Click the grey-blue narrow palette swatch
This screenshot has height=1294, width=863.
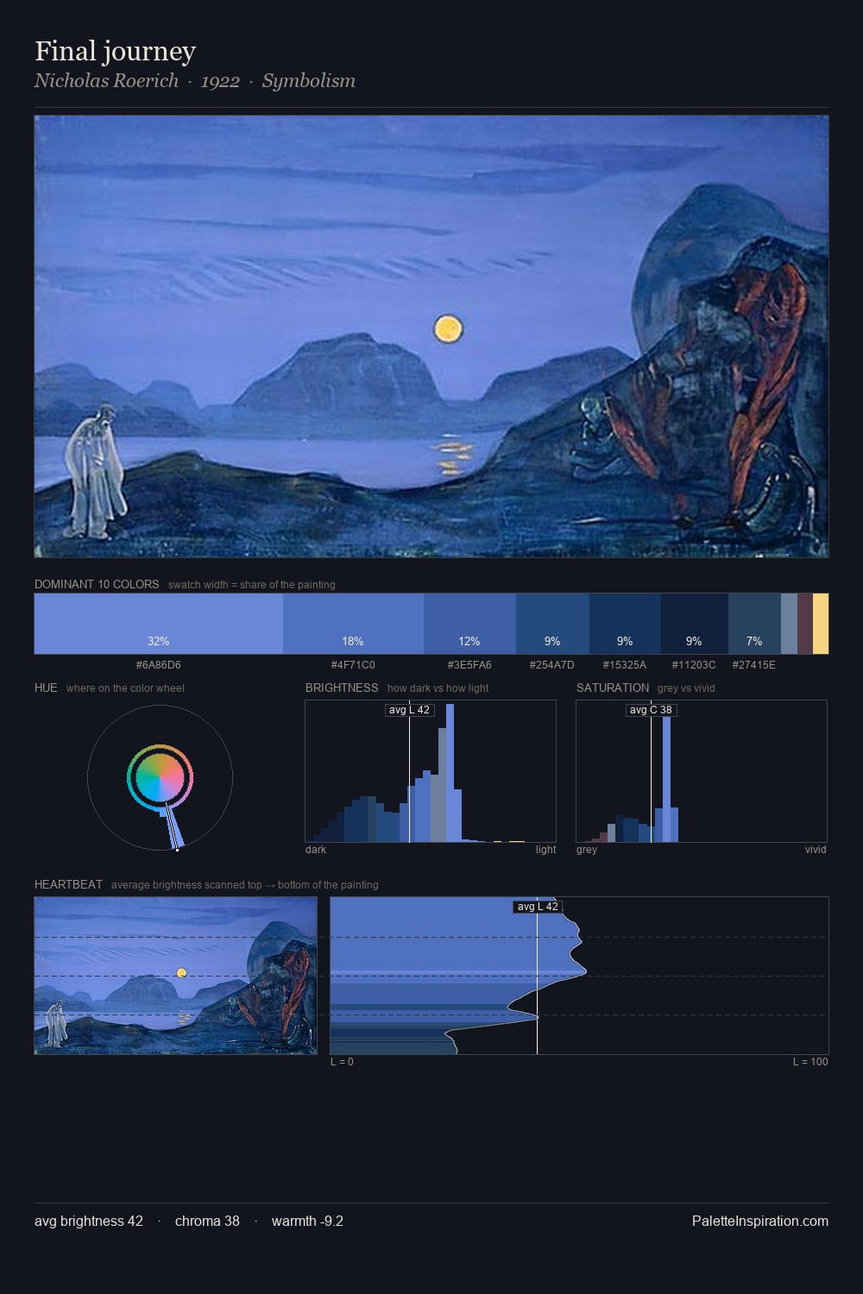pos(789,624)
